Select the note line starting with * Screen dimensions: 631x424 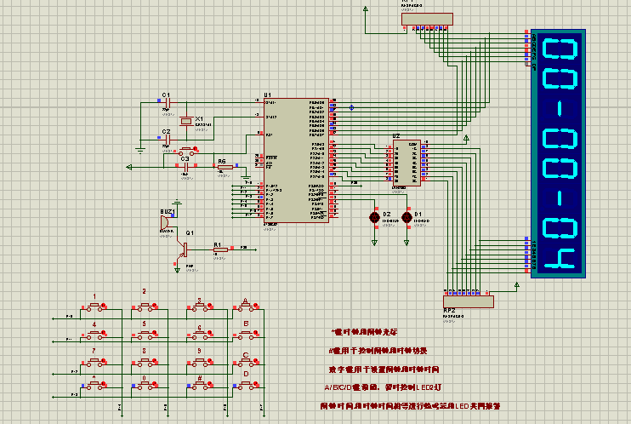(365, 332)
